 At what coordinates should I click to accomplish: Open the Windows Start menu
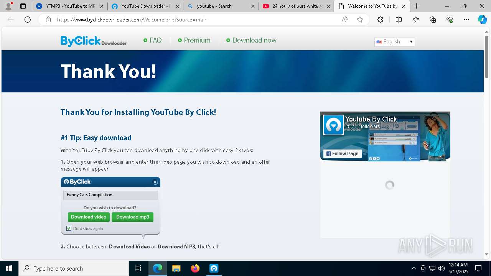click(x=9, y=268)
